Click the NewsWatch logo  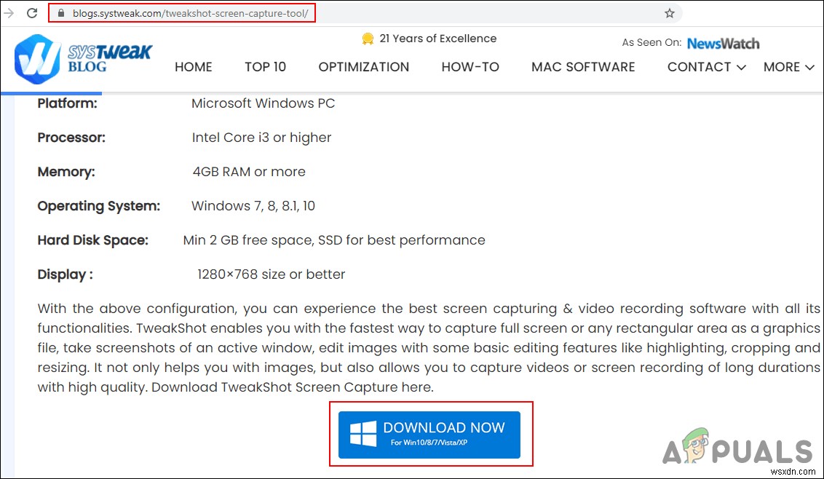723,43
